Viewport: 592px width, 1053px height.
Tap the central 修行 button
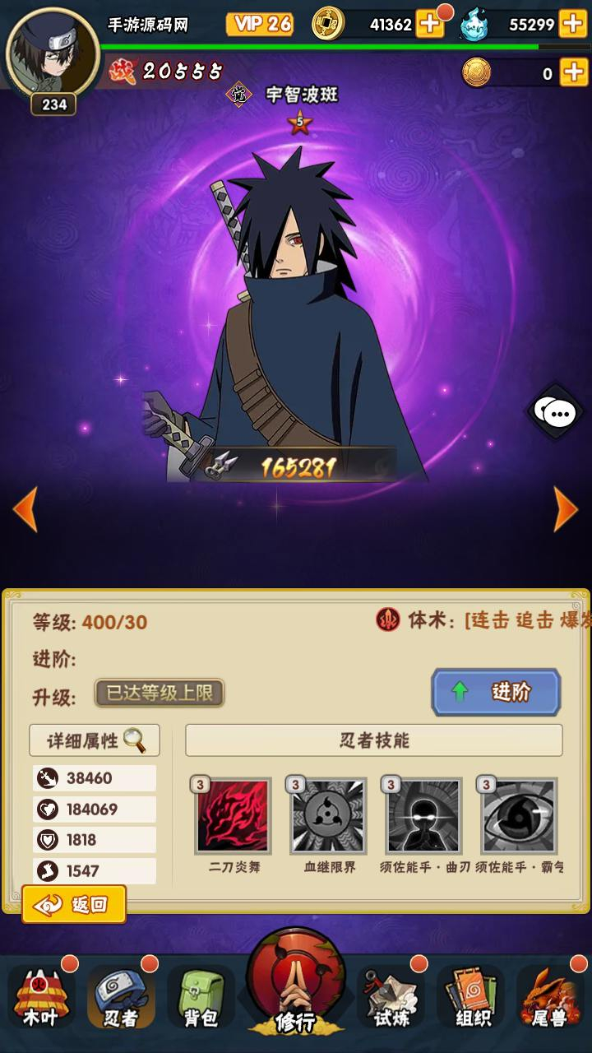coord(296,983)
